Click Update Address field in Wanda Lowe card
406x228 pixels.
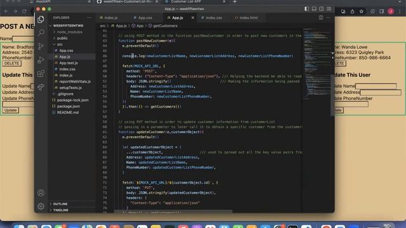coord(381,92)
